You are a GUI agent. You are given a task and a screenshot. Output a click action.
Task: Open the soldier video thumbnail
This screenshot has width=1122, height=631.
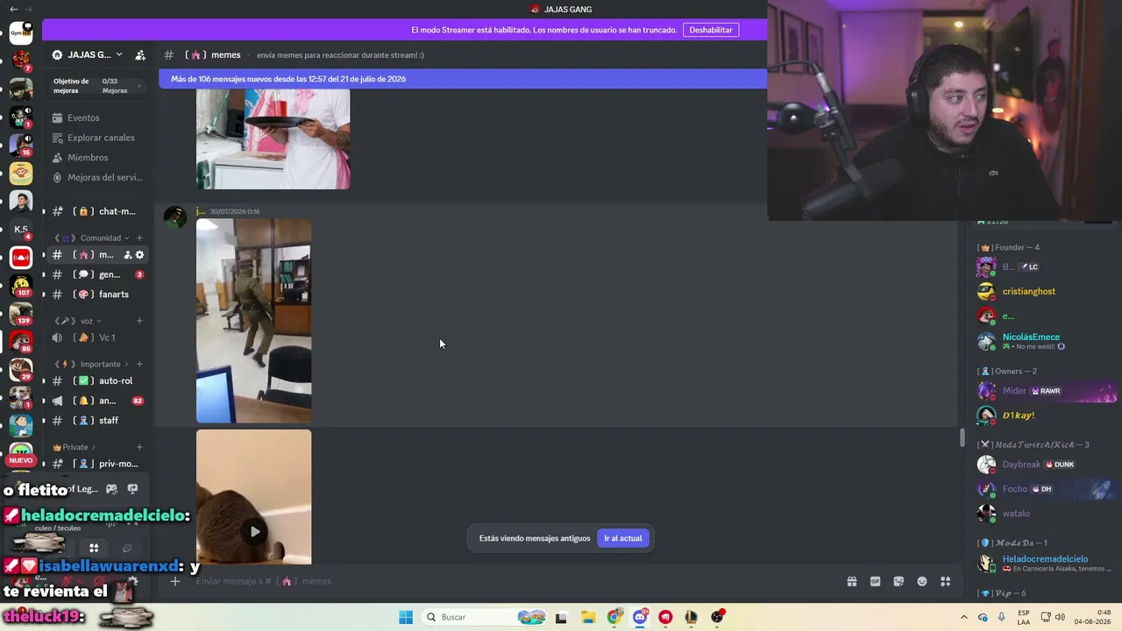pos(253,321)
